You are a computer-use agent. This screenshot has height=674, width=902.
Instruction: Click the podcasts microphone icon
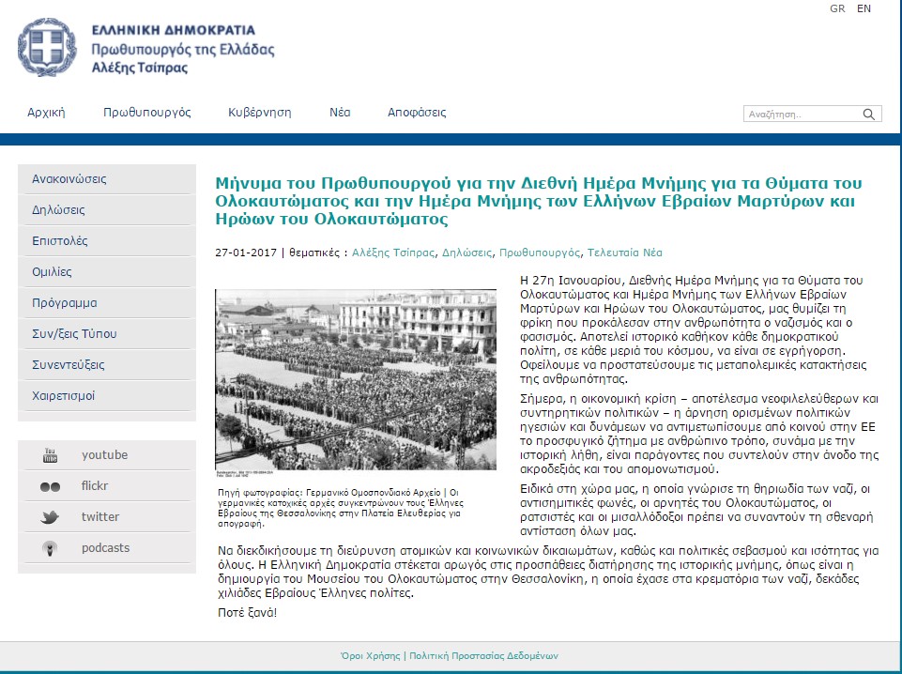[50, 548]
